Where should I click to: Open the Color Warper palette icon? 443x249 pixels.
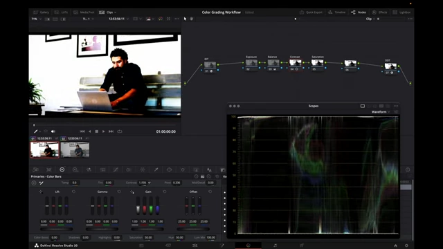coord(129,169)
